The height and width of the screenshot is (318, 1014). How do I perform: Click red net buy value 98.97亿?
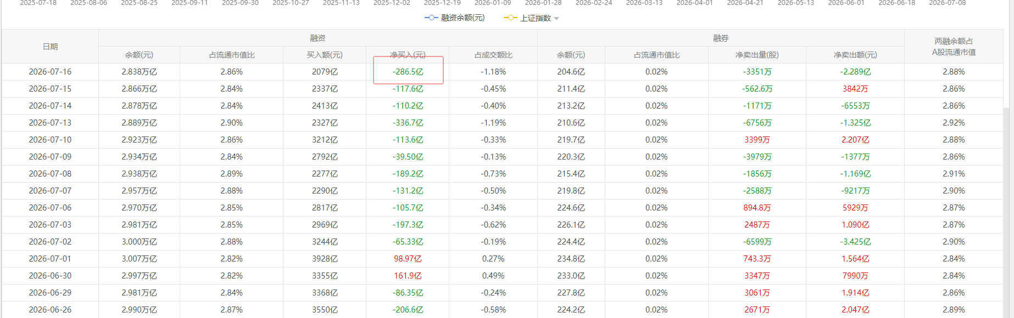[408, 259]
